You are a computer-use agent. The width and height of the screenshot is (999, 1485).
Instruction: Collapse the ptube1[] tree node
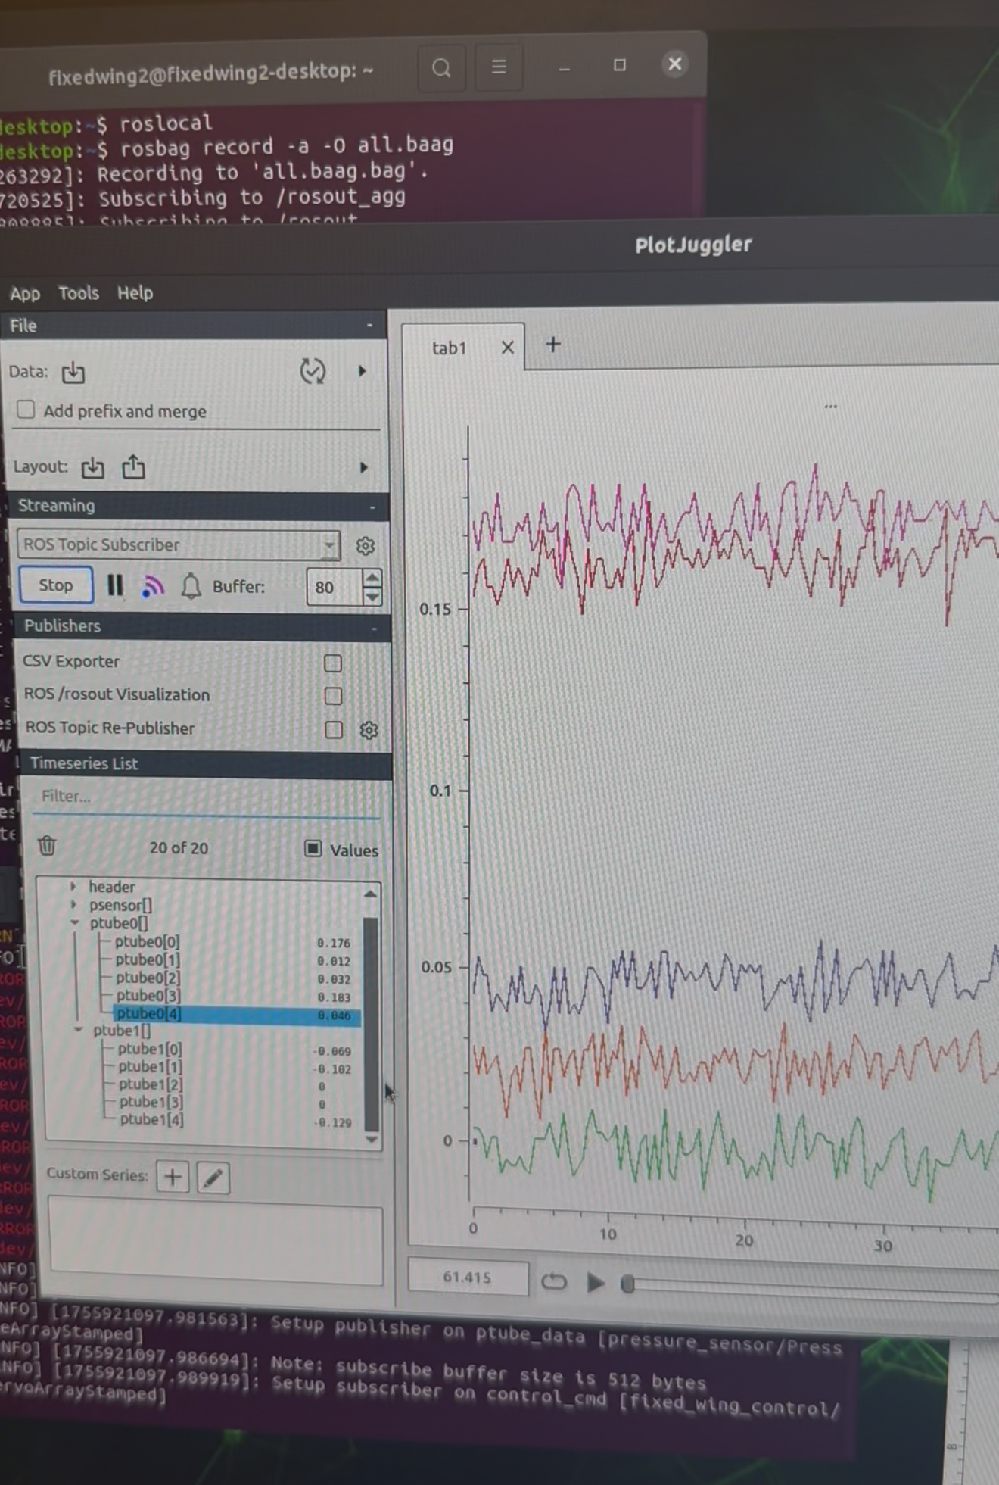point(78,1030)
